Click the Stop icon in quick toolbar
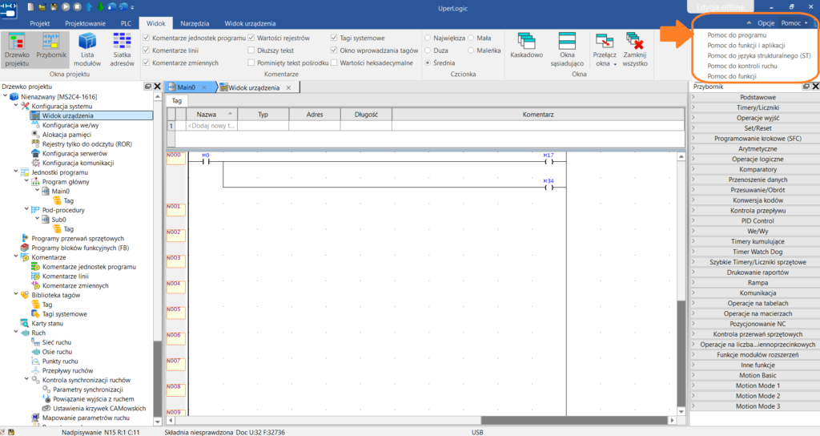 click(x=77, y=6)
